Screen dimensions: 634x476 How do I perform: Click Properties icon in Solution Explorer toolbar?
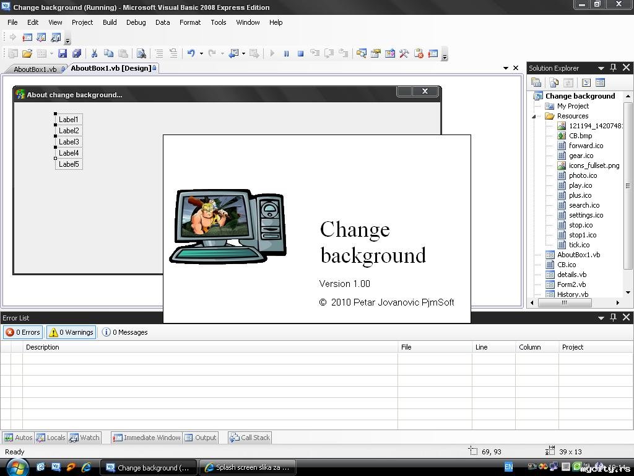coord(536,82)
